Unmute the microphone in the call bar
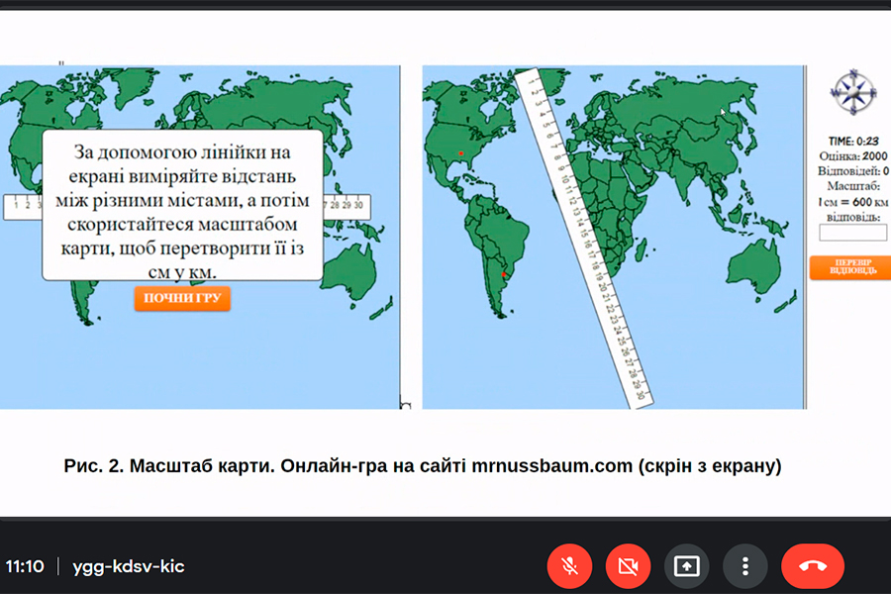This screenshot has width=891, height=594. click(x=569, y=566)
